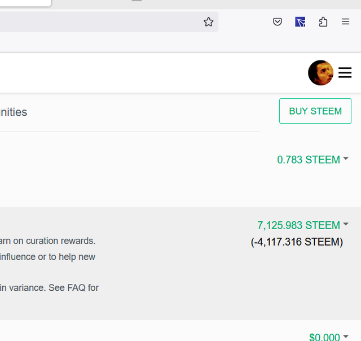Bookmark this page with the star icon

pyautogui.click(x=209, y=22)
